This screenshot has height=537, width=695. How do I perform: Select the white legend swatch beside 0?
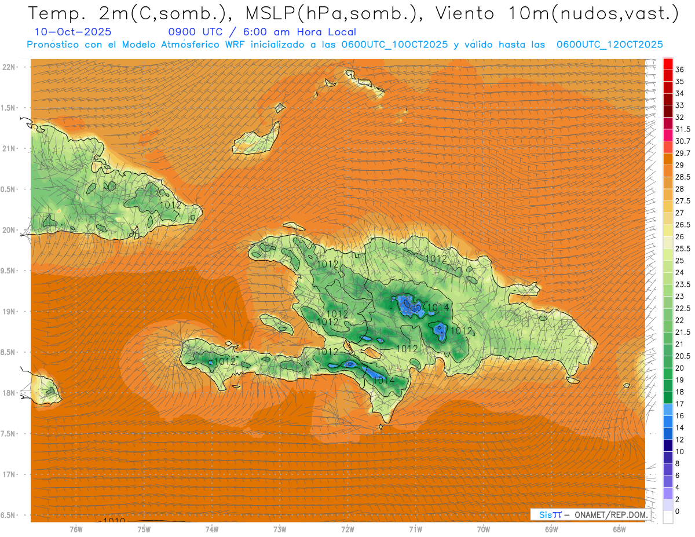tap(668, 517)
